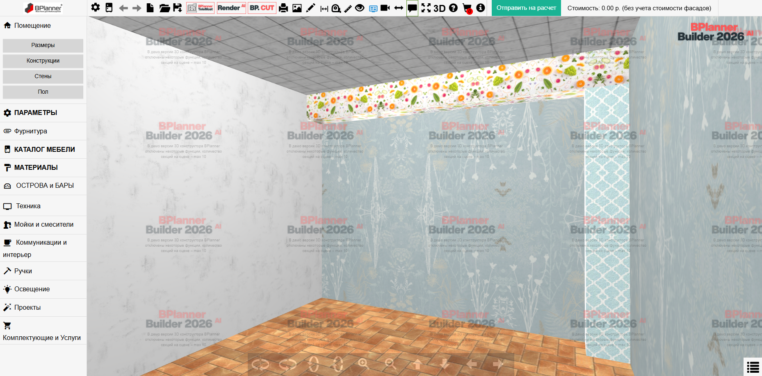Start Render AI
The height and width of the screenshot is (376, 762).
click(x=231, y=8)
